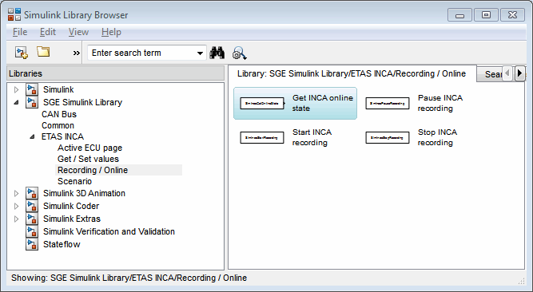Viewport: 533px width, 292px height.
Task: Click the Verification and Validation library icon
Action: point(32,231)
